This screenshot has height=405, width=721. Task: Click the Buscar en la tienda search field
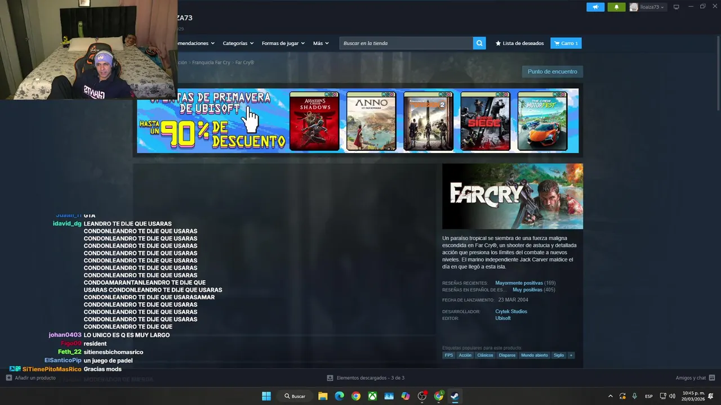[406, 43]
